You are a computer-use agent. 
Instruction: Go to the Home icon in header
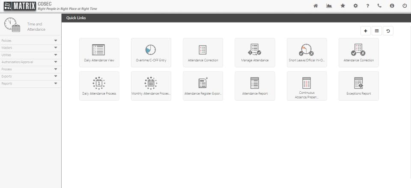pyautogui.click(x=316, y=6)
